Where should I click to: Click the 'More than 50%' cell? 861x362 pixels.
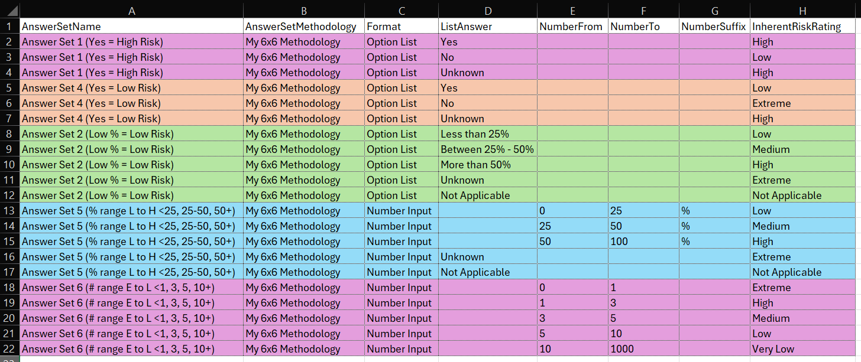487,165
